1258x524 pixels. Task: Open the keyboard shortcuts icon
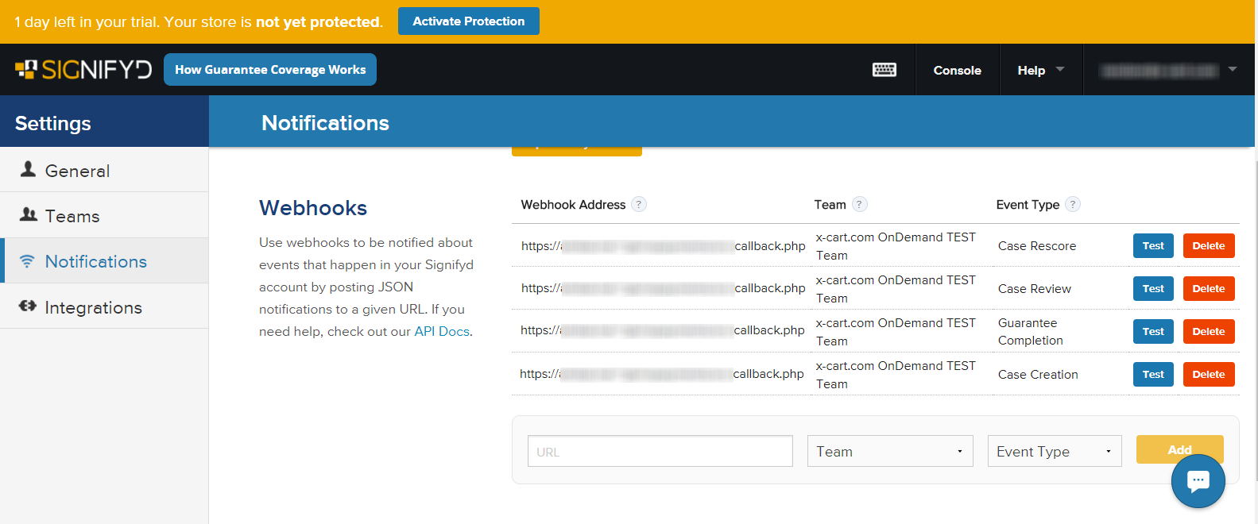[x=884, y=70]
